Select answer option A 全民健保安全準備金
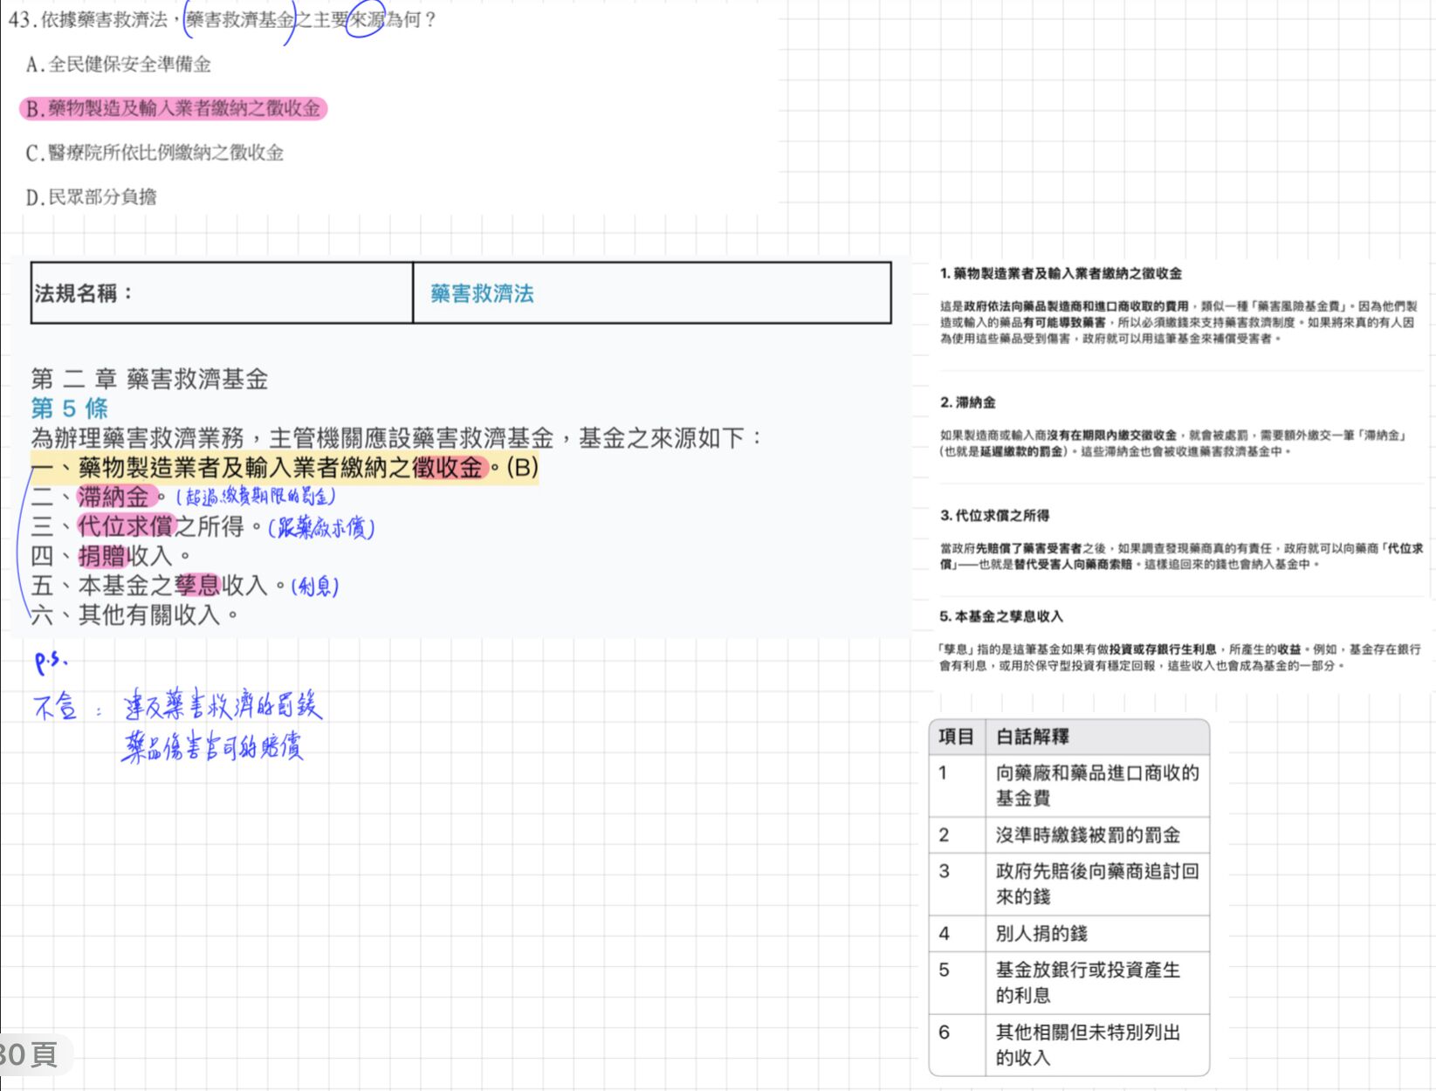1436x1091 pixels. click(x=119, y=65)
